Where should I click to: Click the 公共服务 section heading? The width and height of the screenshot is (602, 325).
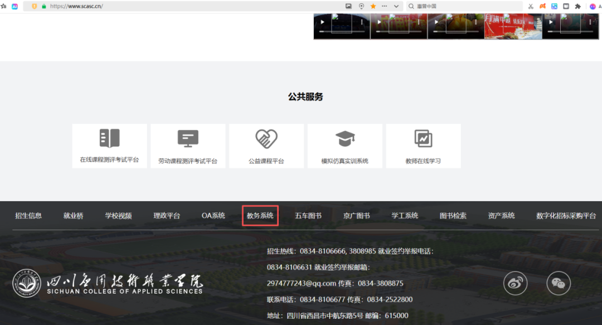[x=305, y=97]
